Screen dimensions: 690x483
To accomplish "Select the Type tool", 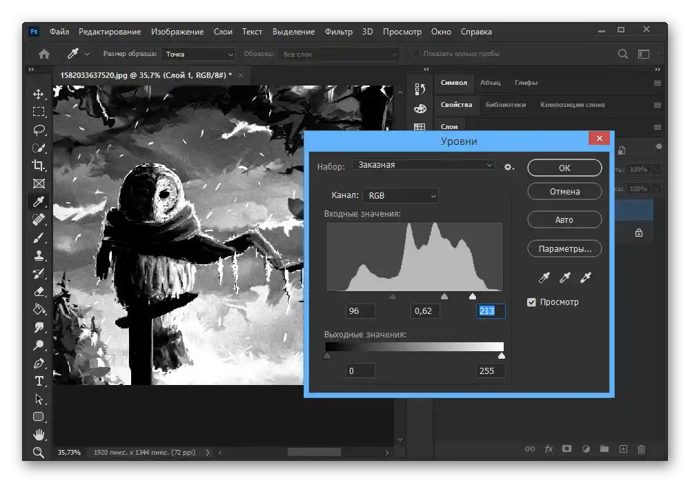I will (x=39, y=381).
